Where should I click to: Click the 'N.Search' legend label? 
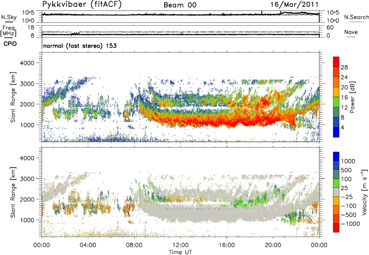(x=357, y=17)
